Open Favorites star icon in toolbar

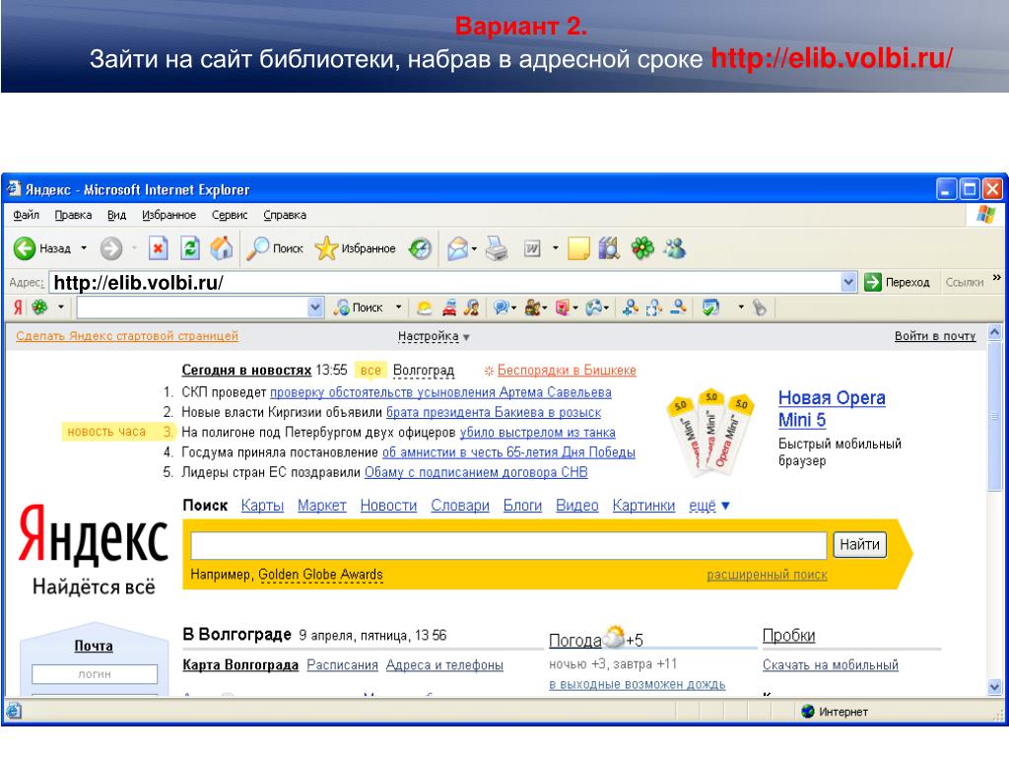point(326,248)
